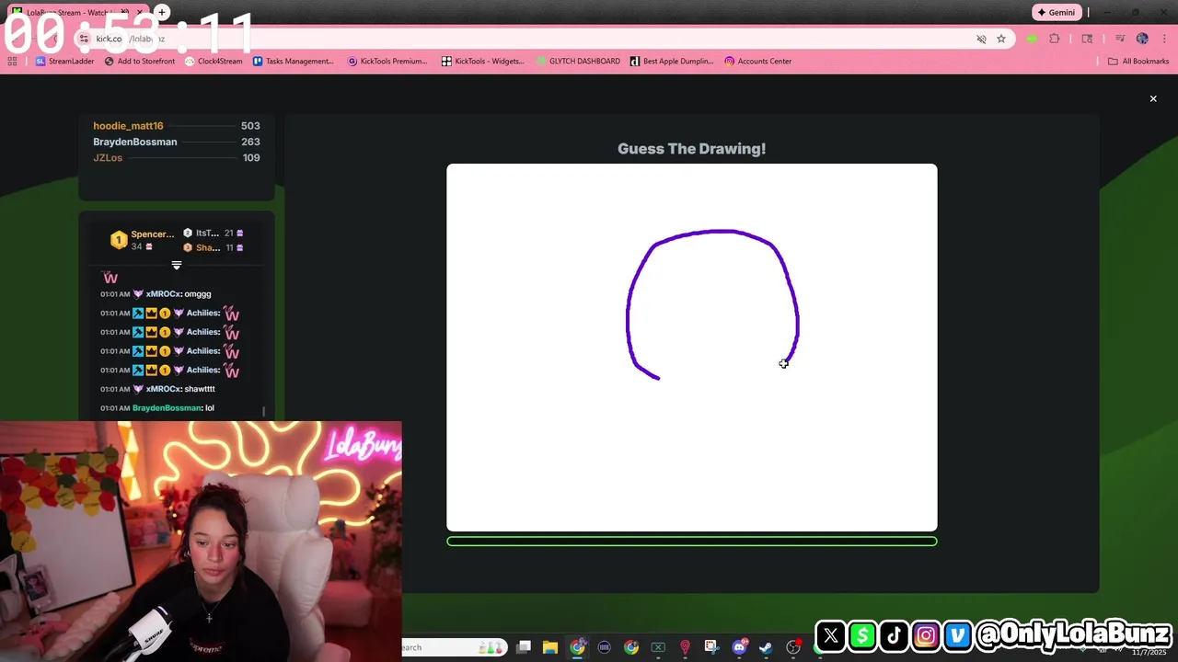Click the Windows taskbar search box
Viewport: 1178px width, 662px height.
point(453,647)
